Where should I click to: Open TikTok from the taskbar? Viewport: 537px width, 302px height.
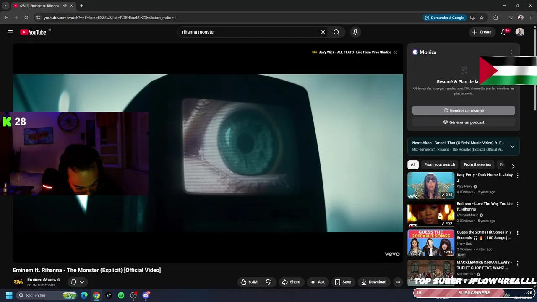pos(109,295)
